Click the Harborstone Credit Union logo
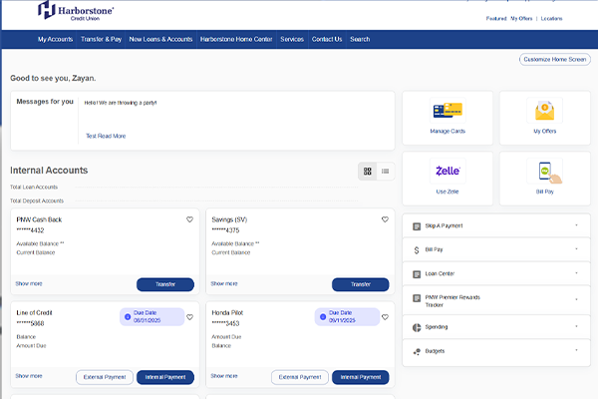The image size is (598, 399). click(76, 12)
